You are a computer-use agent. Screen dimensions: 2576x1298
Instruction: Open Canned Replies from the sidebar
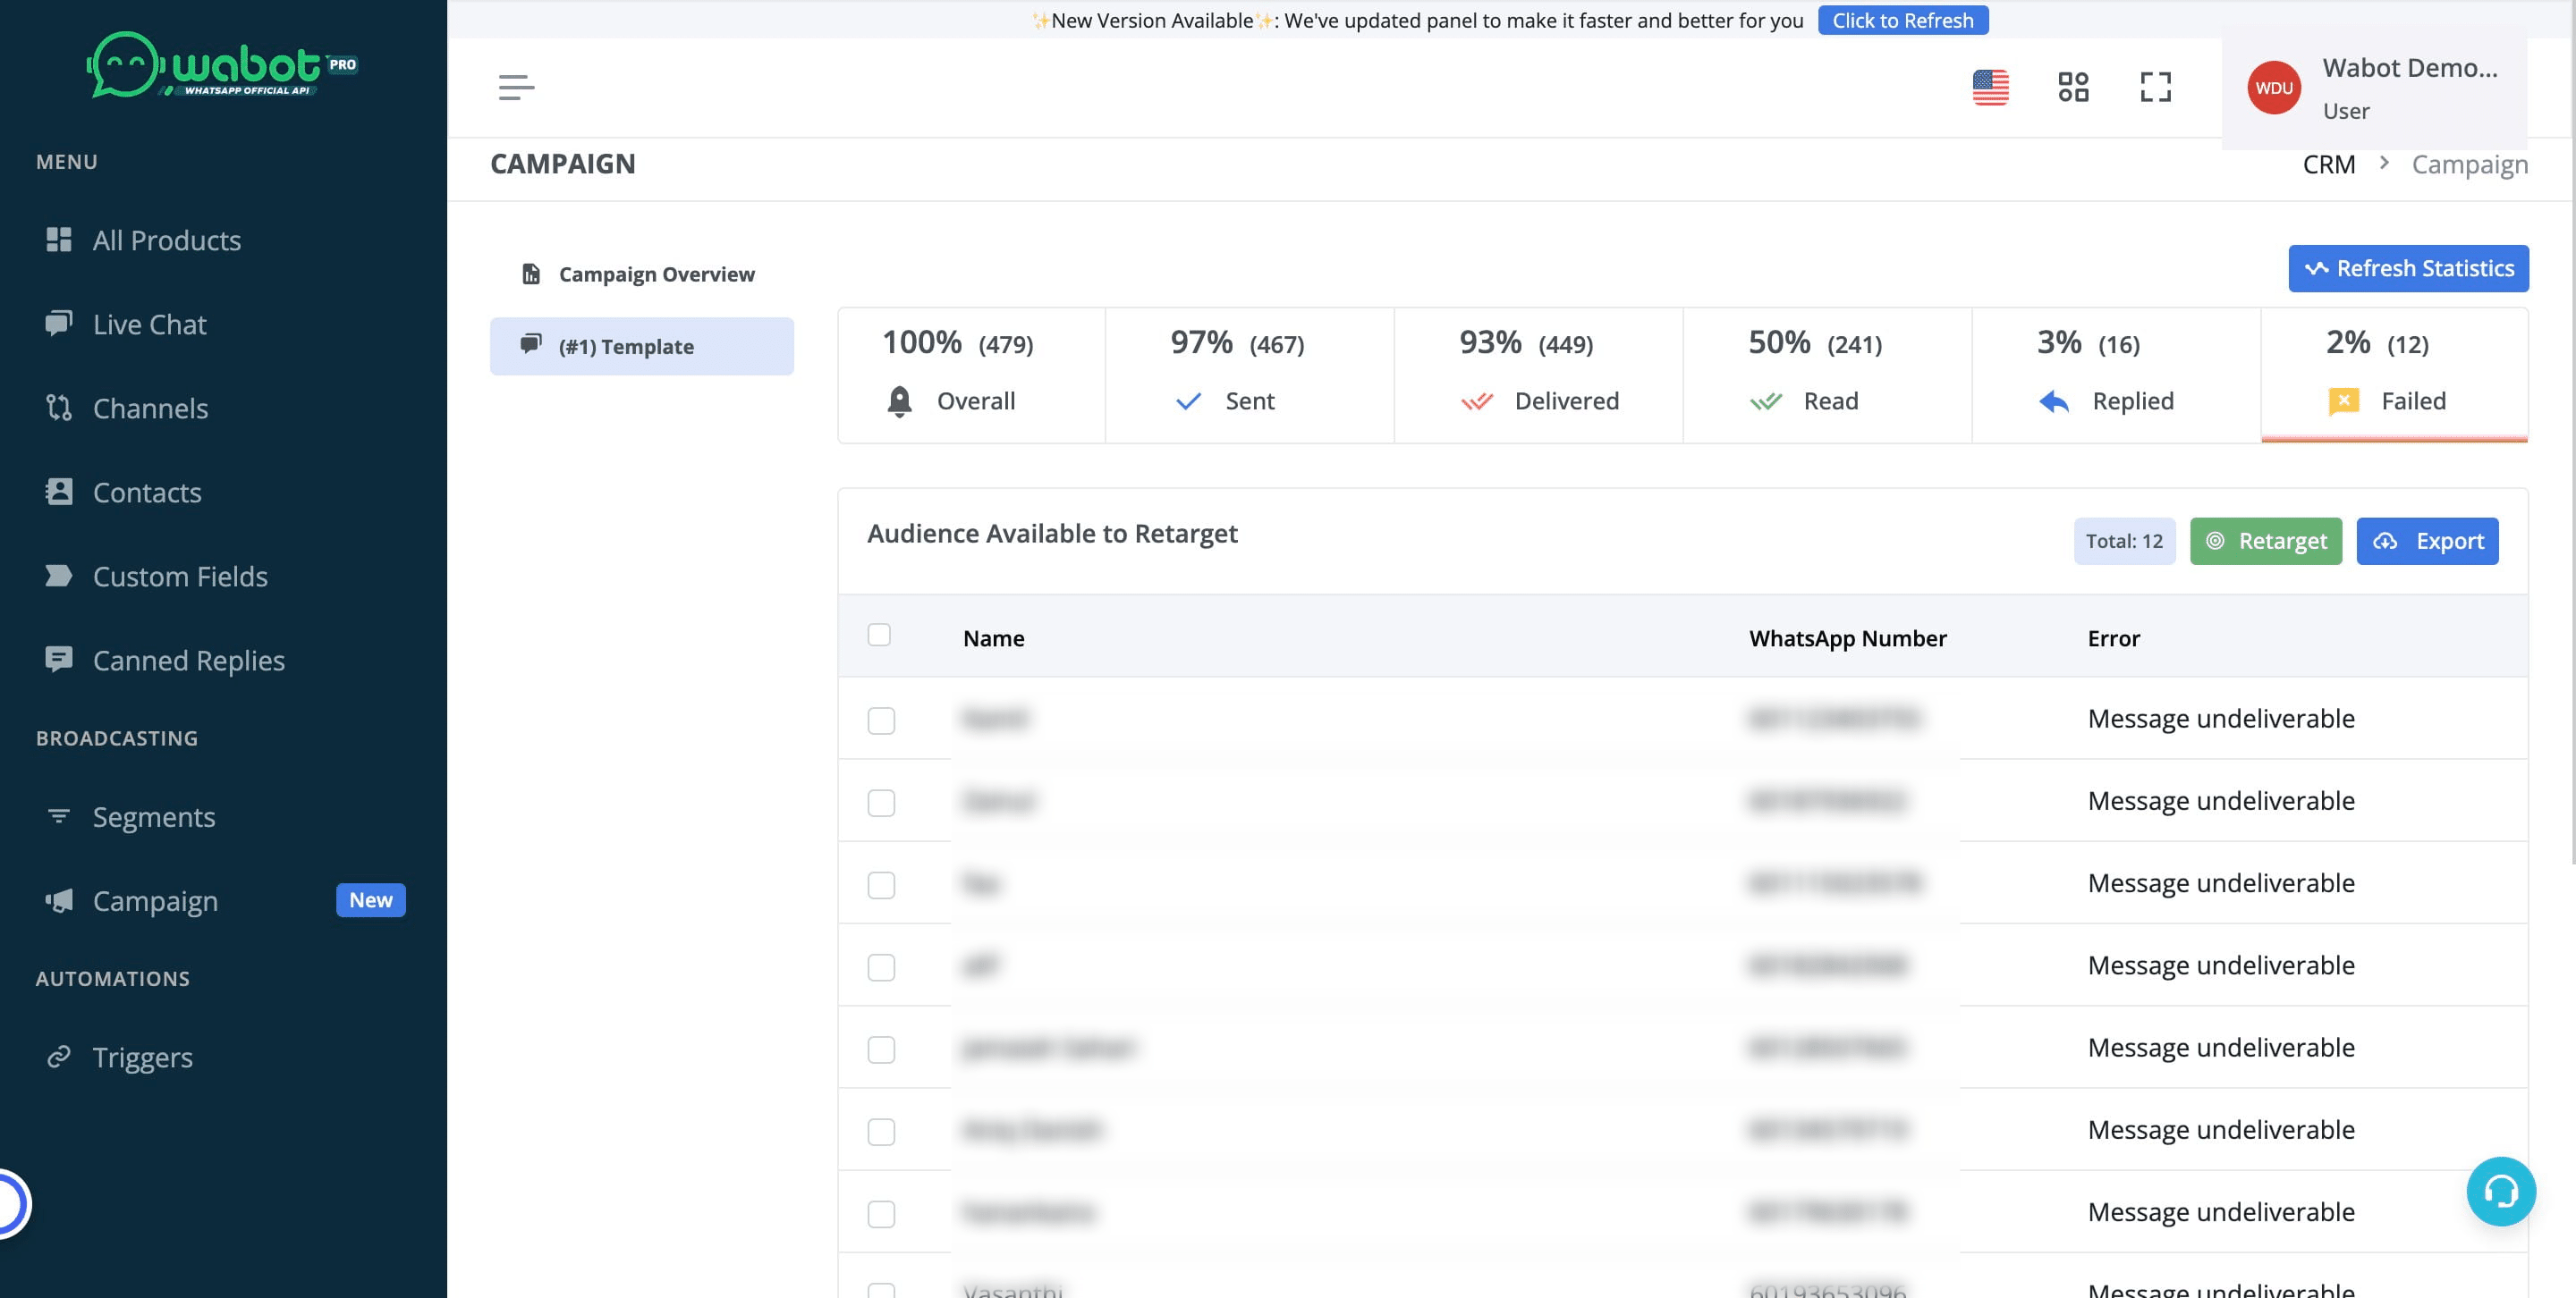(187, 660)
